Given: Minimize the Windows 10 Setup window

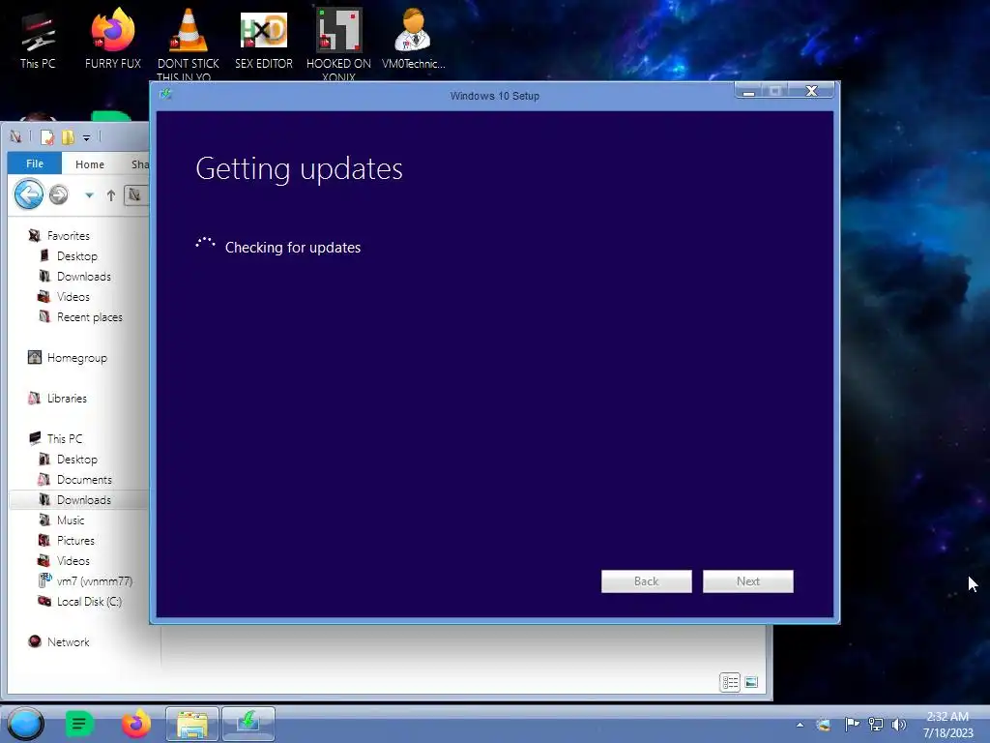Looking at the screenshot, I should tap(749, 92).
